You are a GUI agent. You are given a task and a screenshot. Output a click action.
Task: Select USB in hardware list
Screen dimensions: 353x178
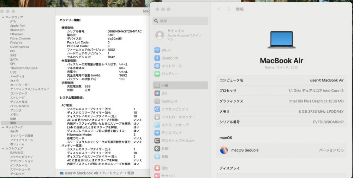[x=13, y=72]
